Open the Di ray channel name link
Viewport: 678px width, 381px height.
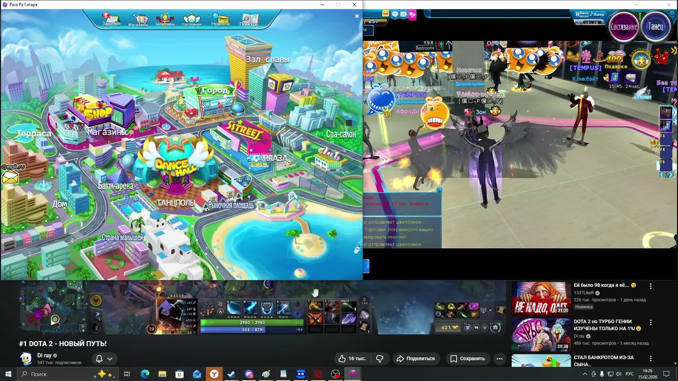44,356
